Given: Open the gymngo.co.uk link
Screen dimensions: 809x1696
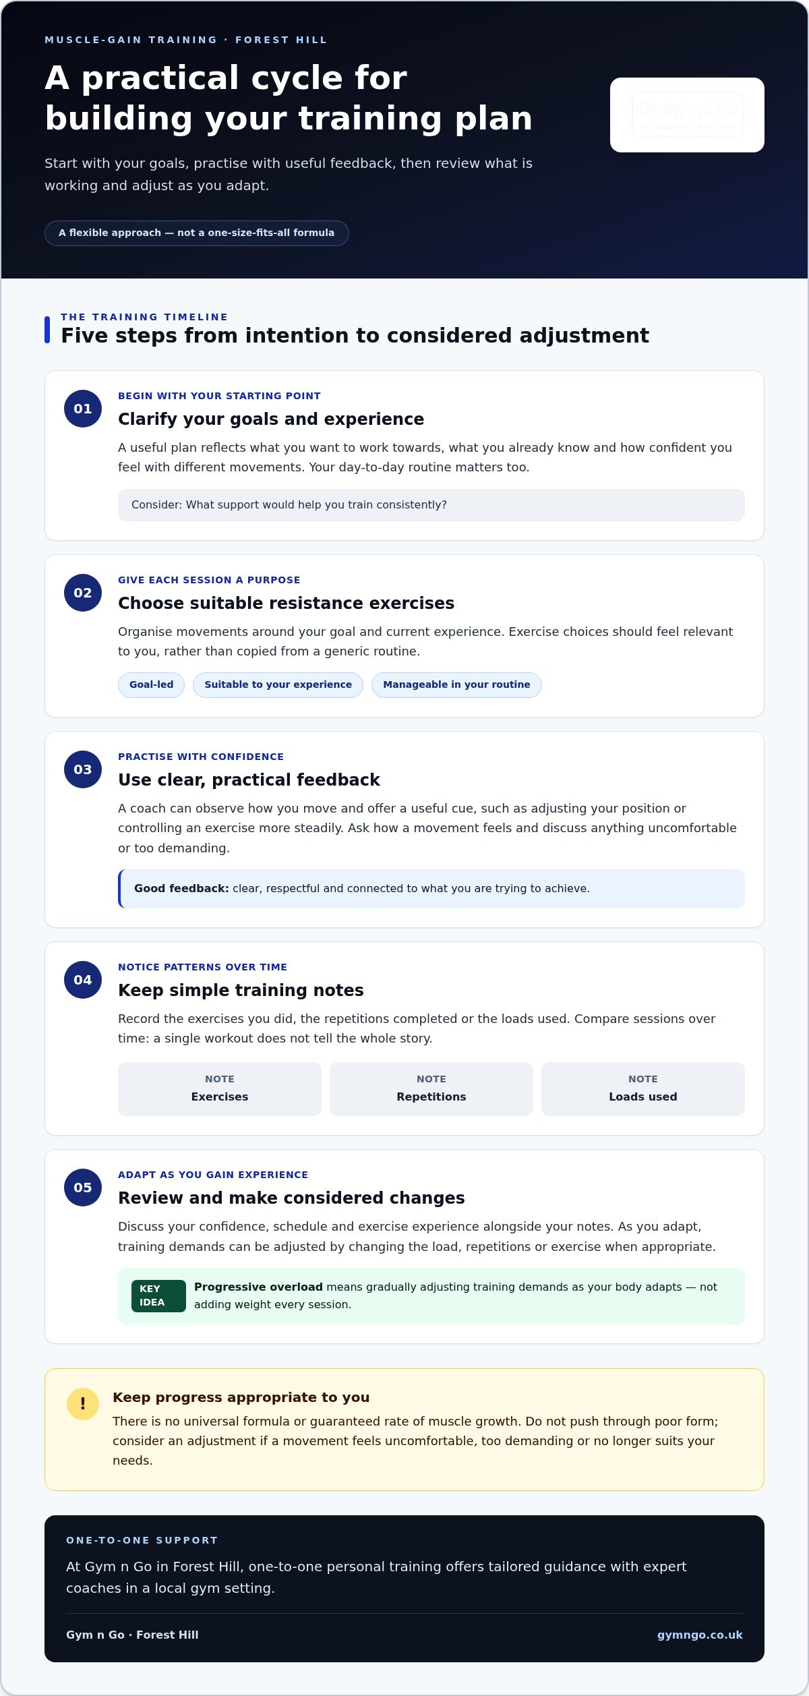Looking at the screenshot, I should click(x=700, y=1635).
